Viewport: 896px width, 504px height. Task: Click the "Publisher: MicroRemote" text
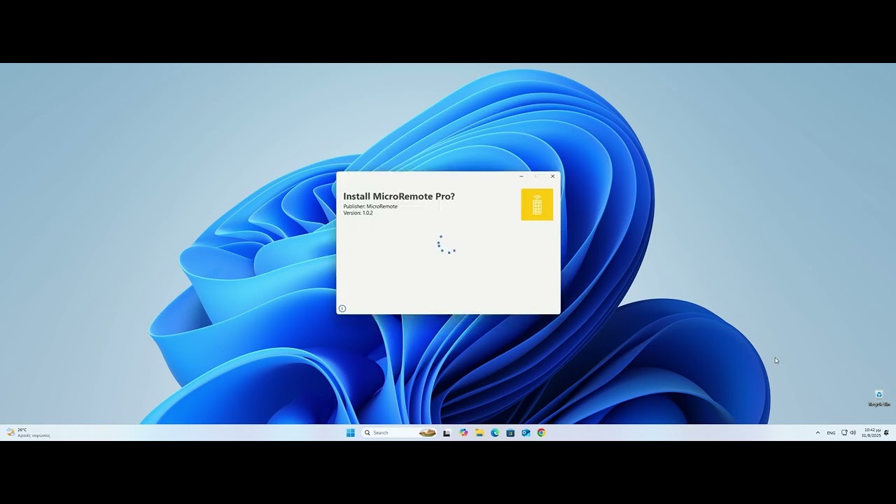[x=370, y=206]
